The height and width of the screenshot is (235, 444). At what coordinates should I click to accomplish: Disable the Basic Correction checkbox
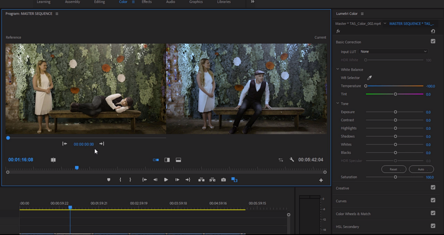(x=433, y=42)
